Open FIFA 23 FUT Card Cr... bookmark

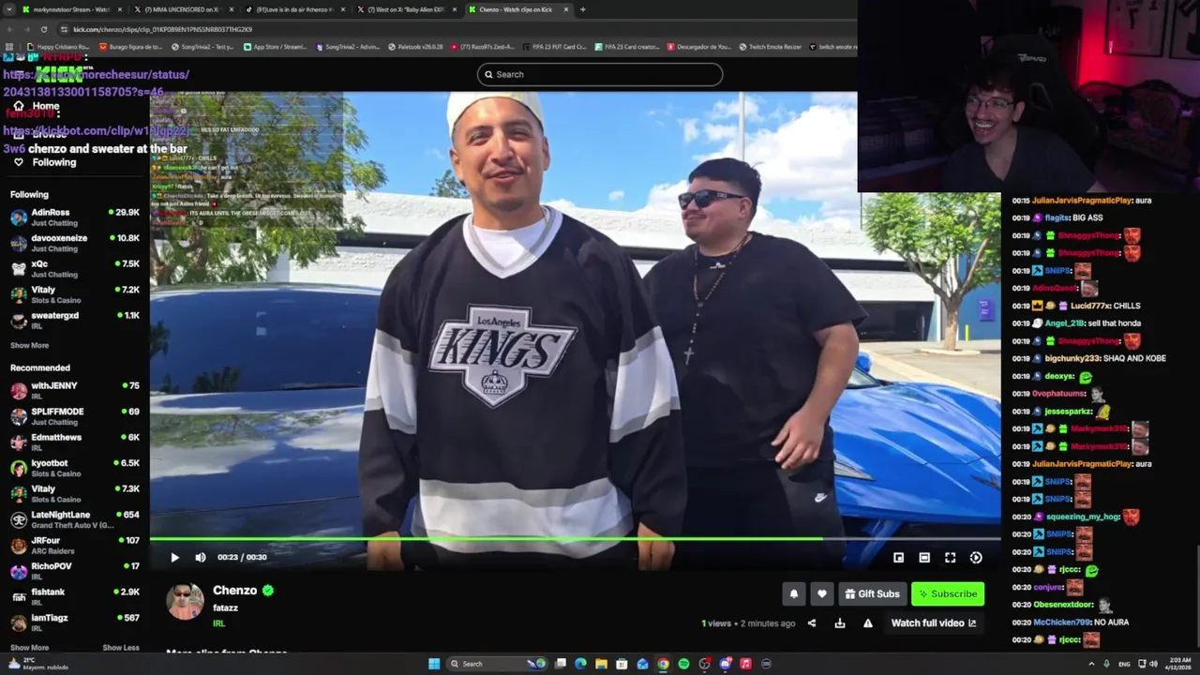554,47
